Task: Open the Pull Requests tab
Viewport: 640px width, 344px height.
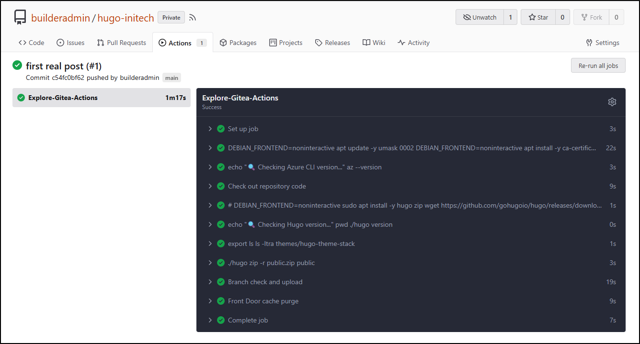Action: click(x=121, y=43)
